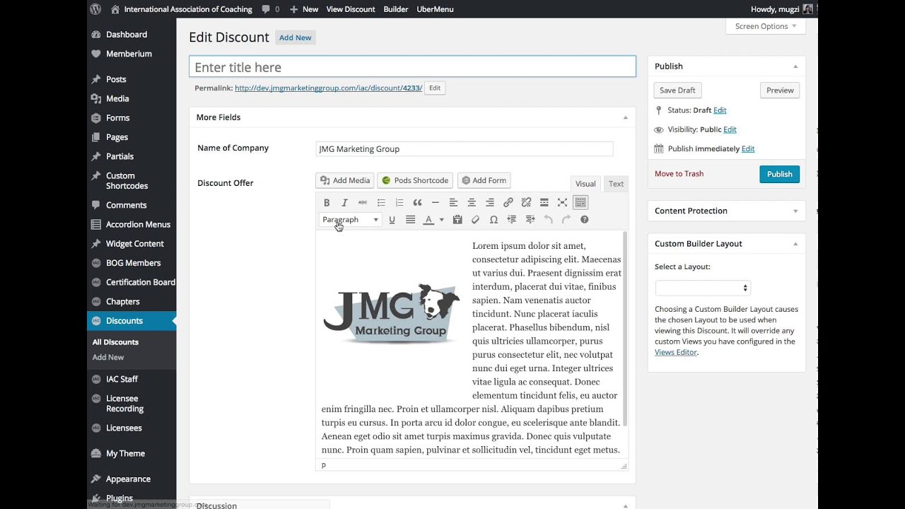Click Paste as text icon

457,220
